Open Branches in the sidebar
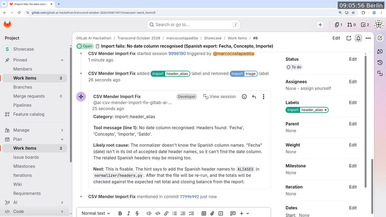The height and width of the screenshot is (217, 386). click(x=23, y=87)
